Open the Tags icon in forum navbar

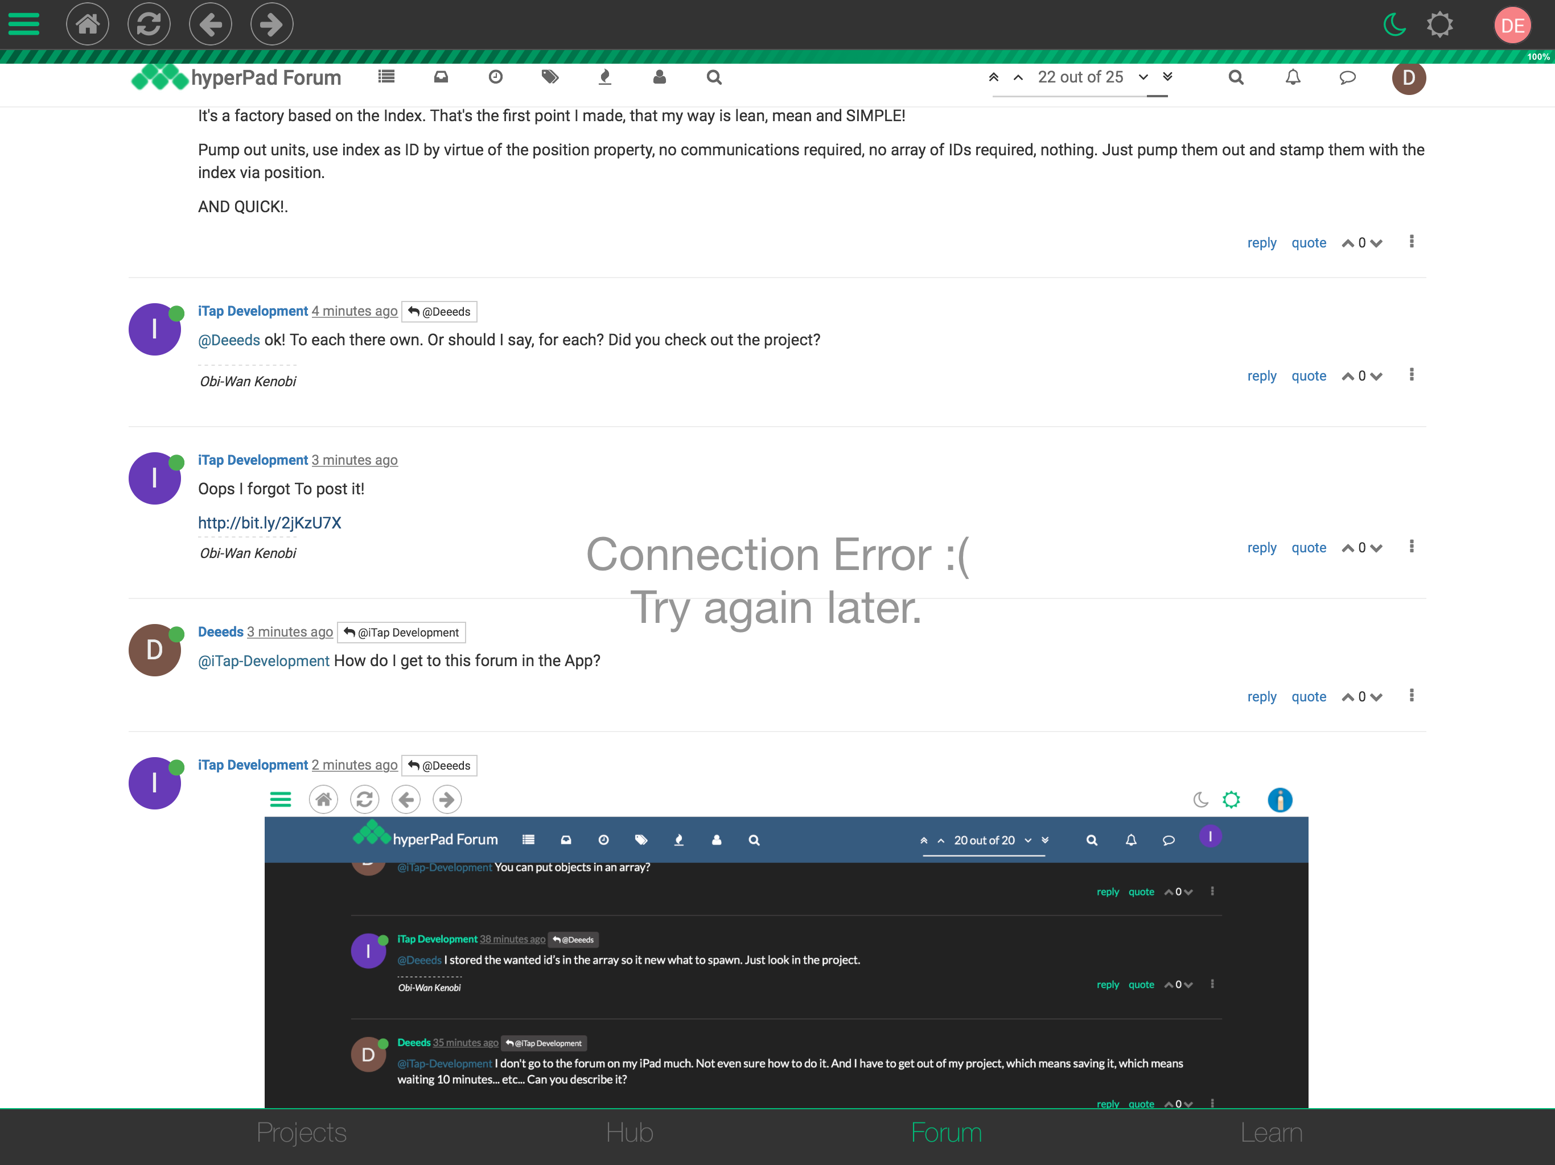pos(550,77)
